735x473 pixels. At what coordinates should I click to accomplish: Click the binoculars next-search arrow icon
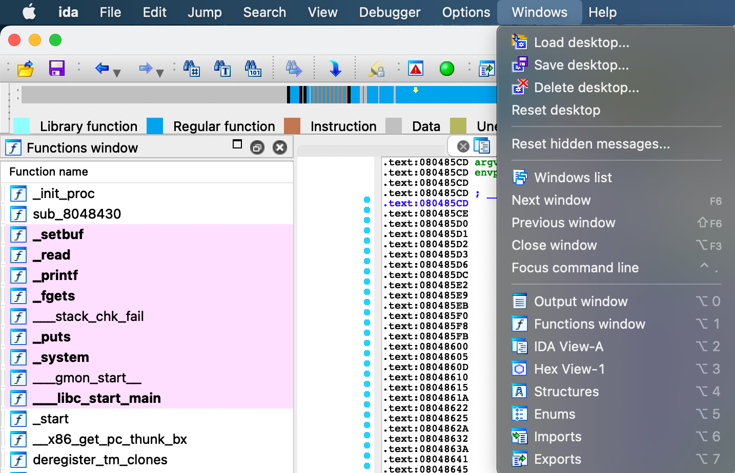pyautogui.click(x=294, y=68)
